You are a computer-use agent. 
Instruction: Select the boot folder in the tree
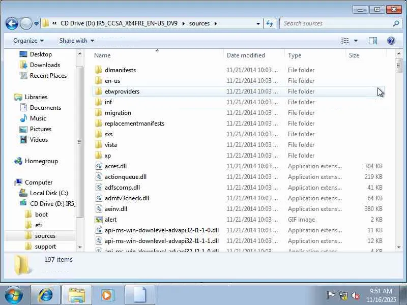41,215
